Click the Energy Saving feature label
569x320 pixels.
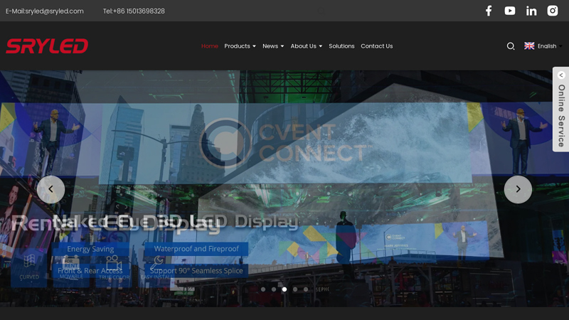tap(90, 249)
